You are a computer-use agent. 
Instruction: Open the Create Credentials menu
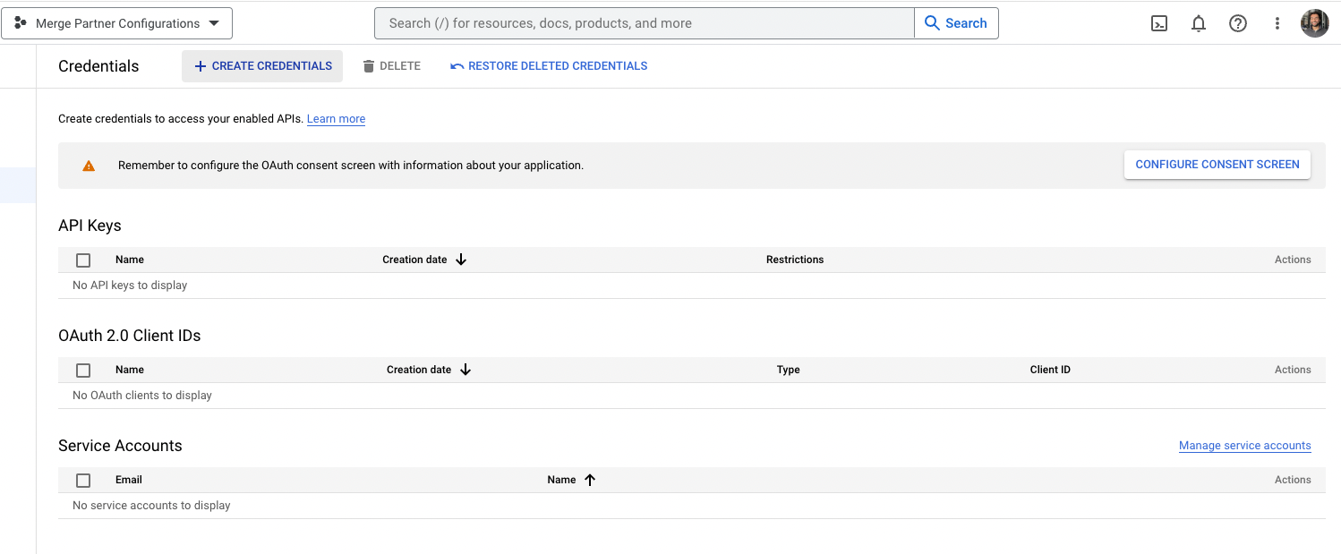[x=262, y=66]
